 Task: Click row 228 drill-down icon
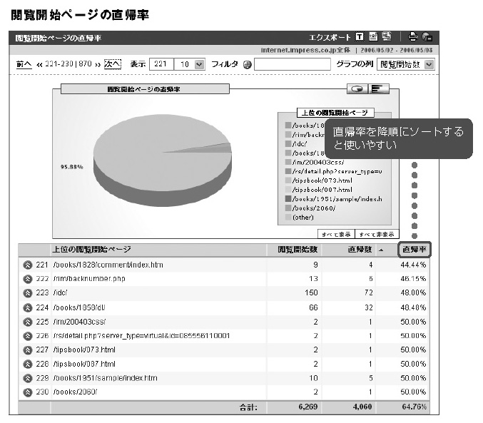coord(28,365)
